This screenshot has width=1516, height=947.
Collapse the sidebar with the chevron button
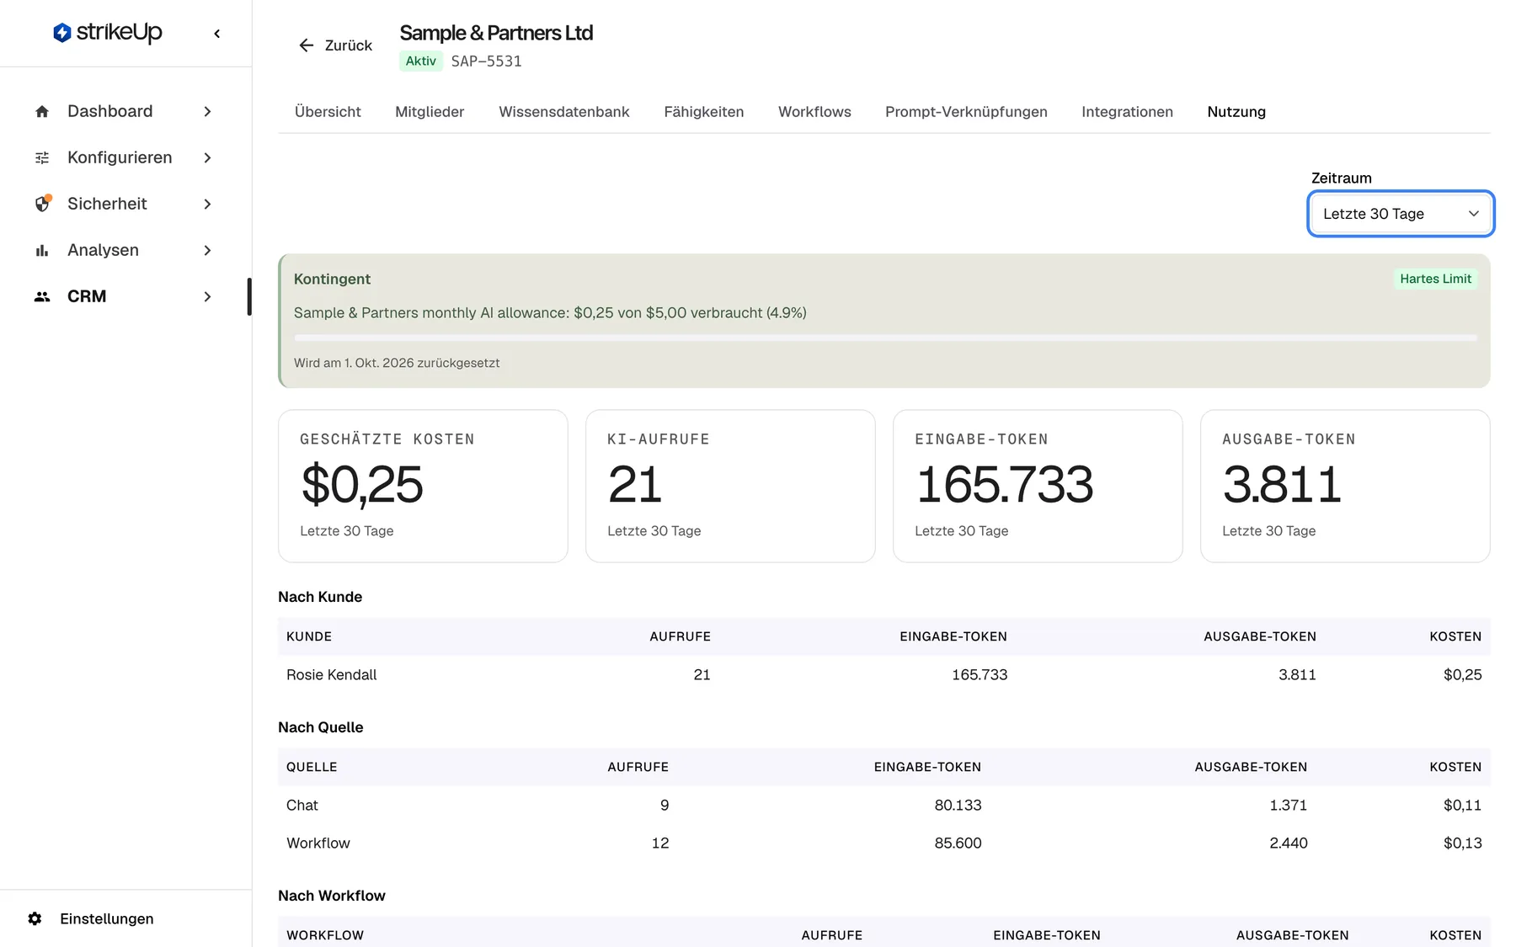(217, 34)
